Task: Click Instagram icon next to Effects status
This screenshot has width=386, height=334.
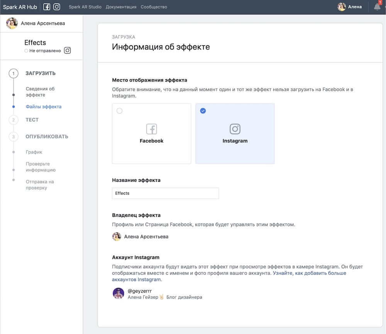Action: click(68, 50)
